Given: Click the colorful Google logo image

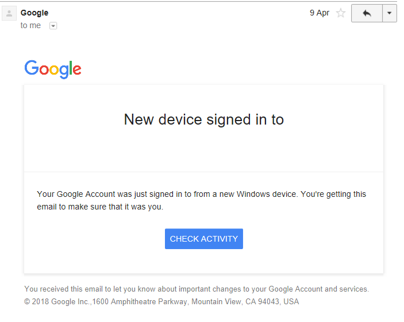Looking at the screenshot, I should pyautogui.click(x=53, y=69).
